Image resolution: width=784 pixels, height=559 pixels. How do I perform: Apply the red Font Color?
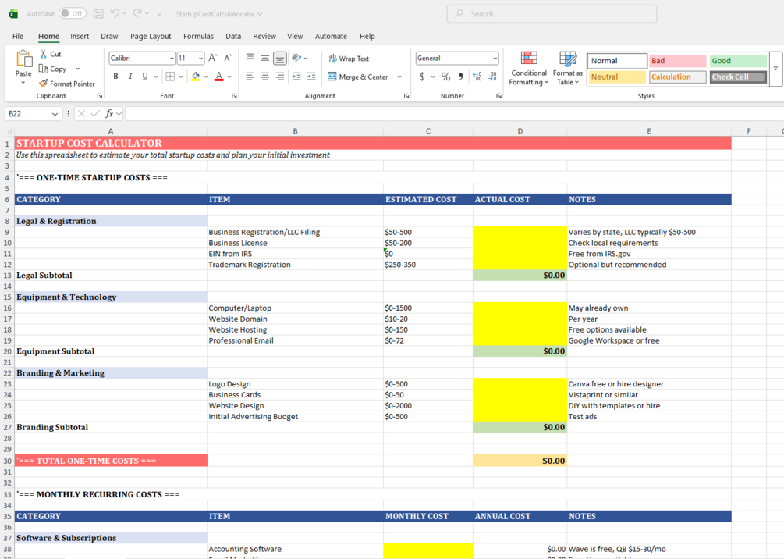[219, 76]
